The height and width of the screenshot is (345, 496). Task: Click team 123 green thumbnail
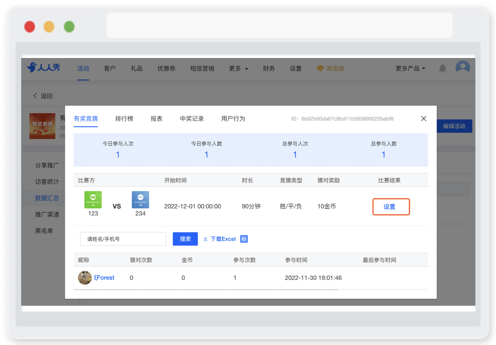[93, 200]
